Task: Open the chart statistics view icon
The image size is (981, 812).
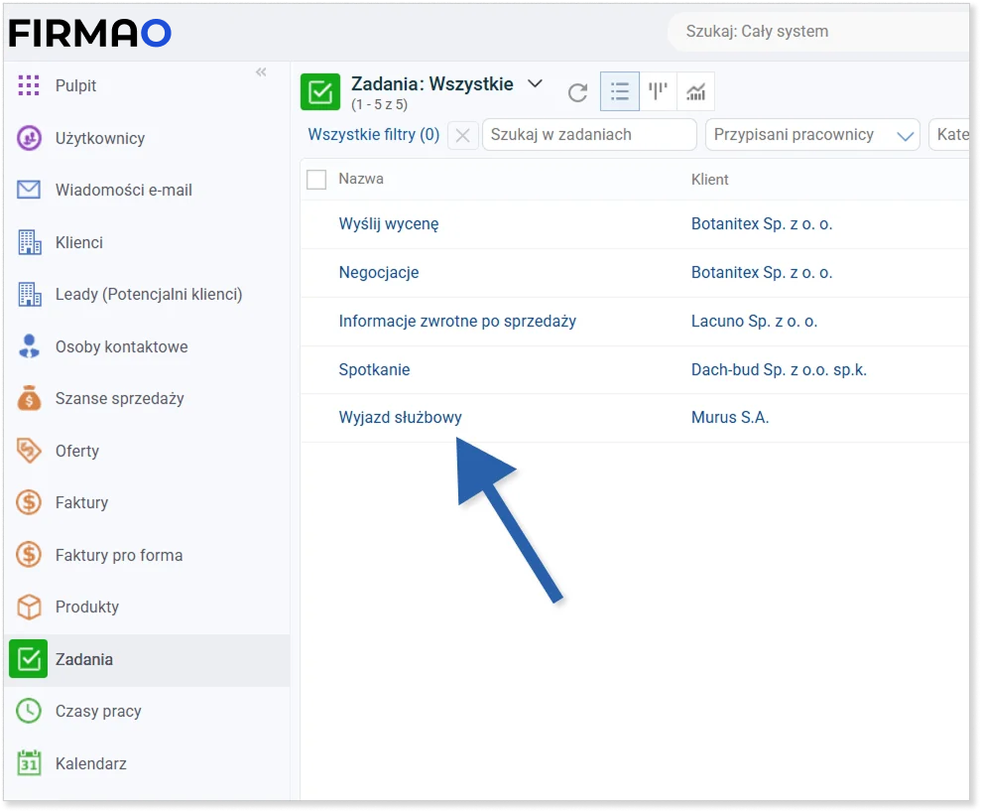Action: (x=695, y=92)
